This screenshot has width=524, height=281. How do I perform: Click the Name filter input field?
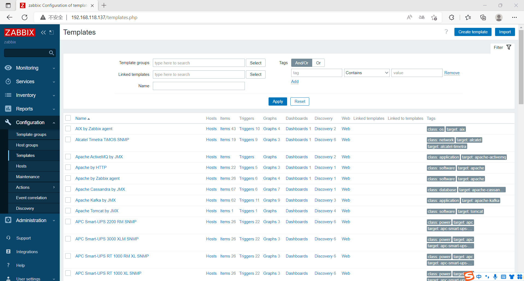(199, 86)
